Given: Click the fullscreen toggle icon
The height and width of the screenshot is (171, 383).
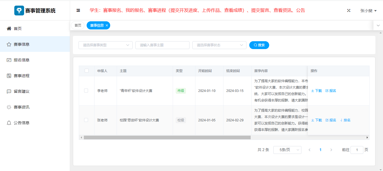Looking at the screenshot, I should tap(349, 10).
